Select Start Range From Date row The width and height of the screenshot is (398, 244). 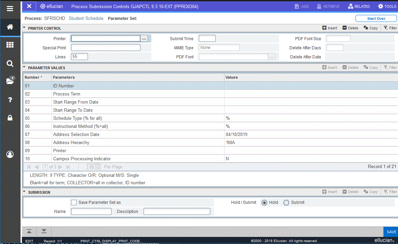coord(211,102)
